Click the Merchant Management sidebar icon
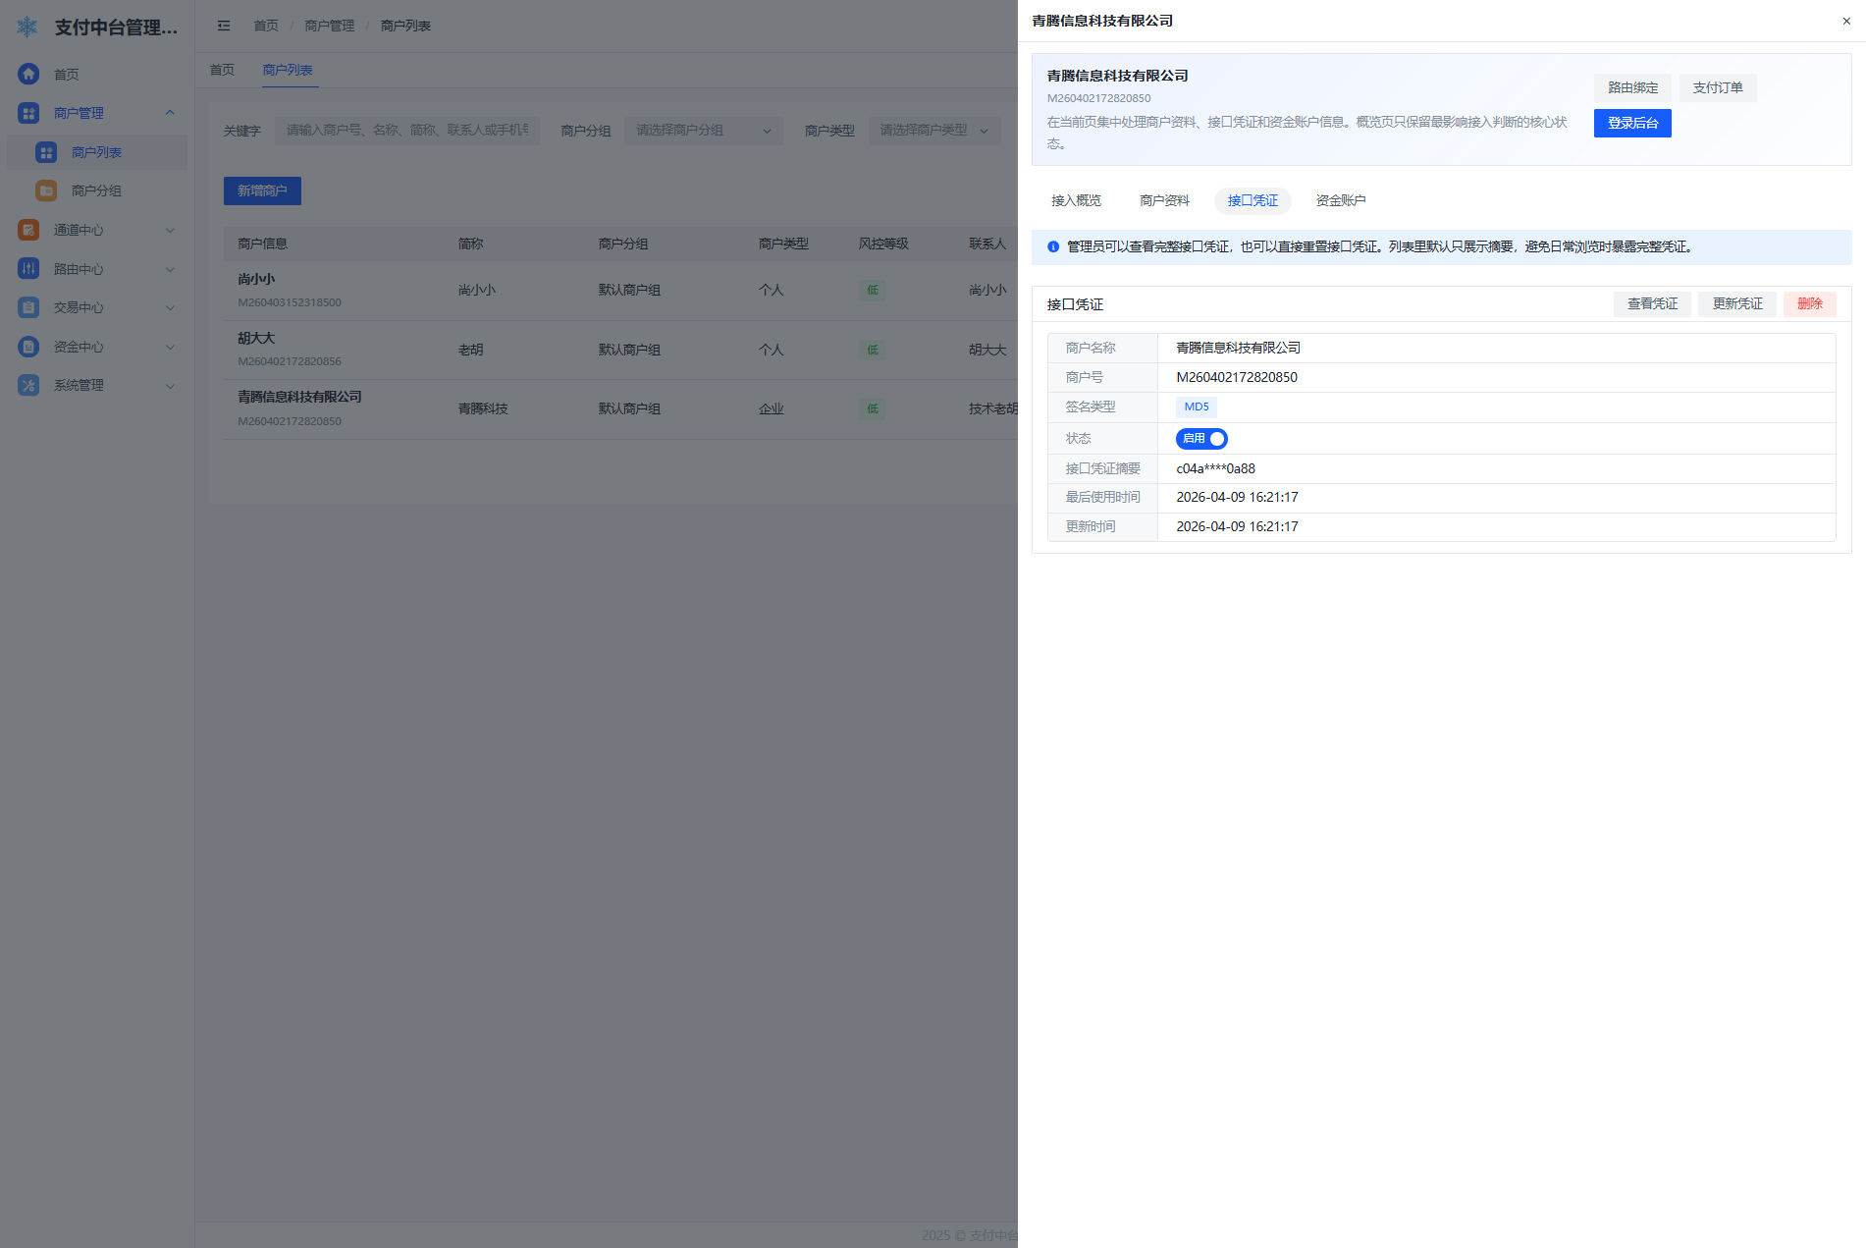This screenshot has height=1248, width=1866. coord(28,113)
